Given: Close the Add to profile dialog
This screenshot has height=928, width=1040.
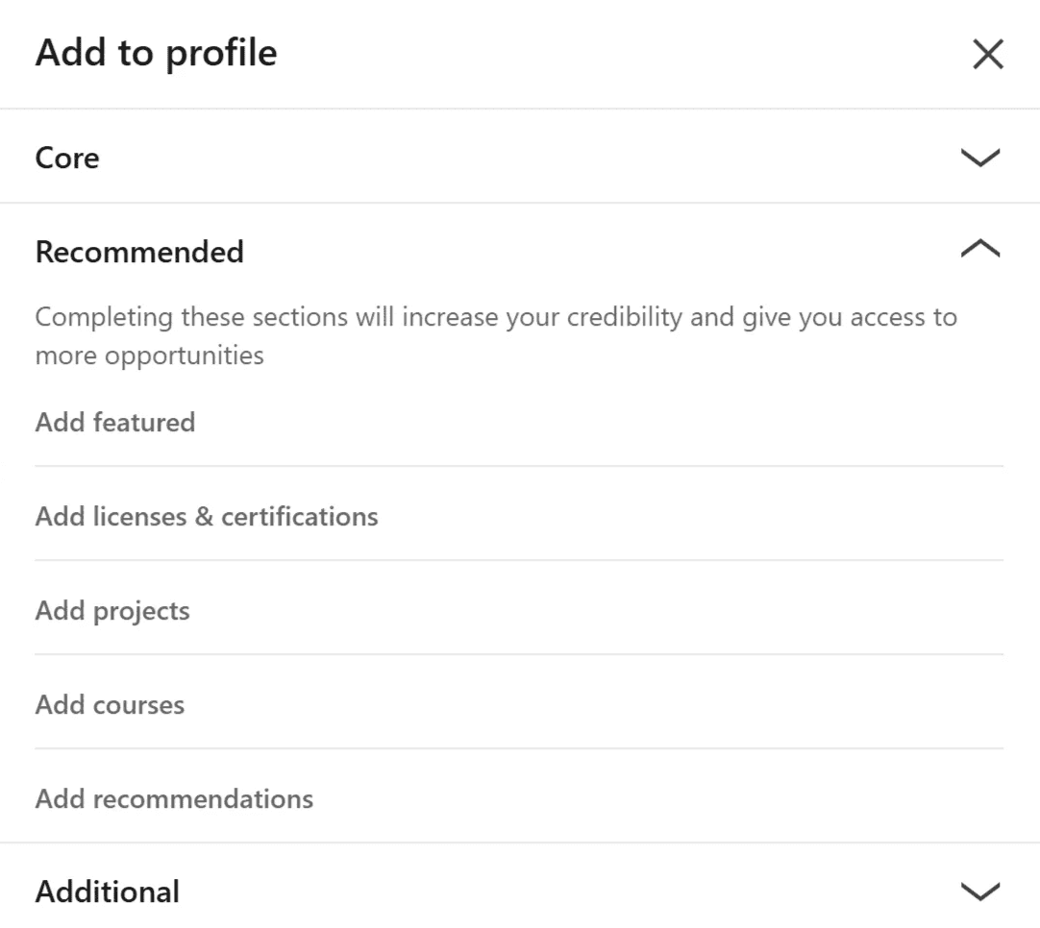Looking at the screenshot, I should point(987,55).
